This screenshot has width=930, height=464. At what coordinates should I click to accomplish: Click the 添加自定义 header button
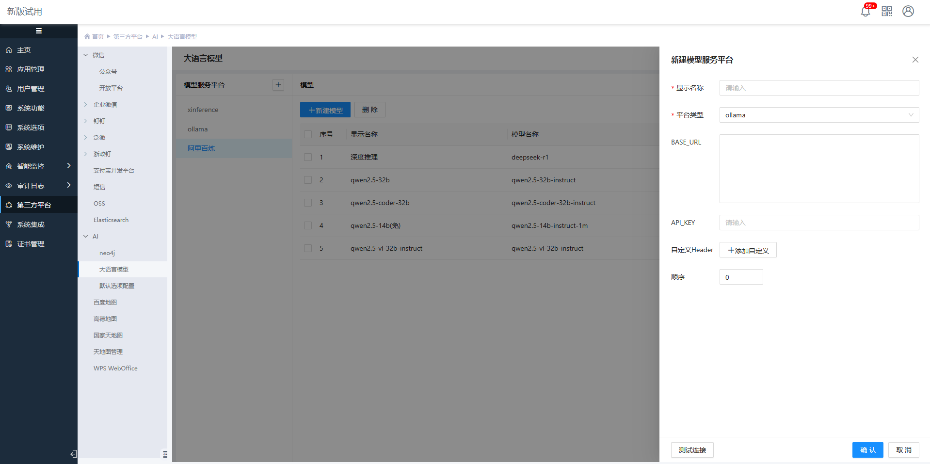coord(748,250)
